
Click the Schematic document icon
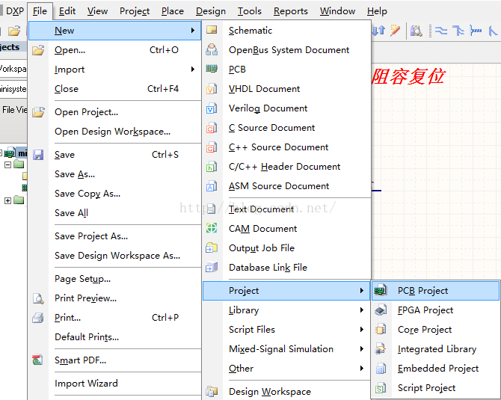pyautogui.click(x=212, y=30)
